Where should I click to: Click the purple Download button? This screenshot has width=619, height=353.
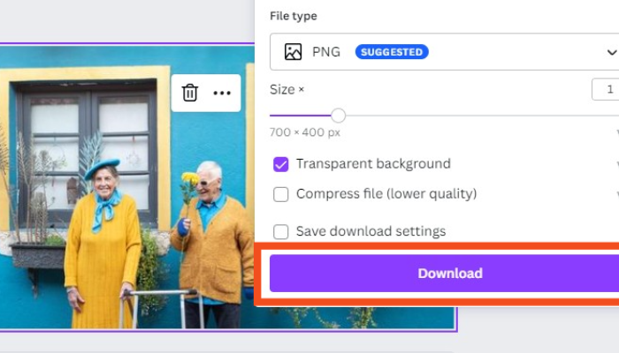tap(444, 273)
